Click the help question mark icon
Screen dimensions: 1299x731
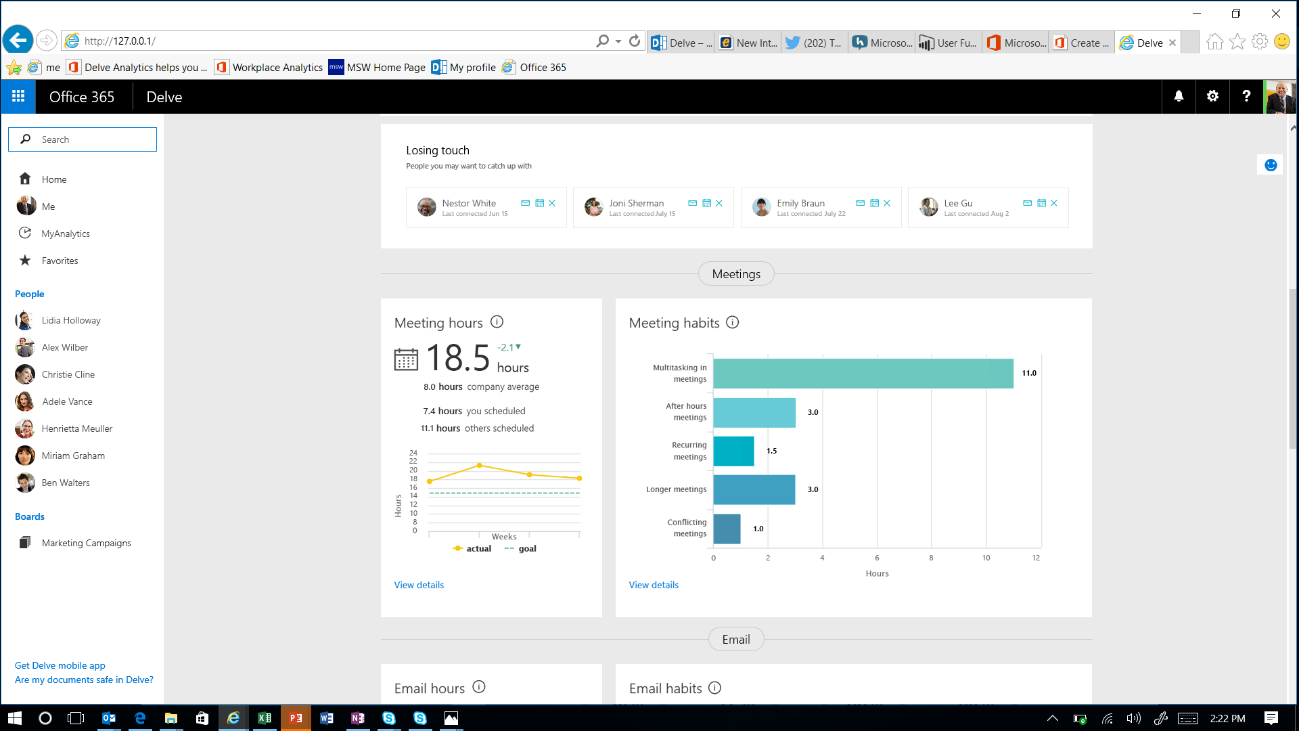1246,97
